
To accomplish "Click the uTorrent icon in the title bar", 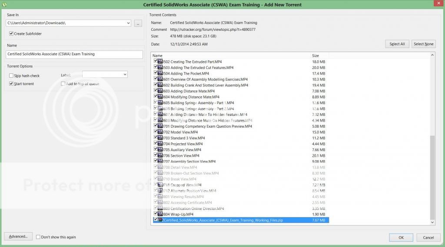I will (4, 4).
